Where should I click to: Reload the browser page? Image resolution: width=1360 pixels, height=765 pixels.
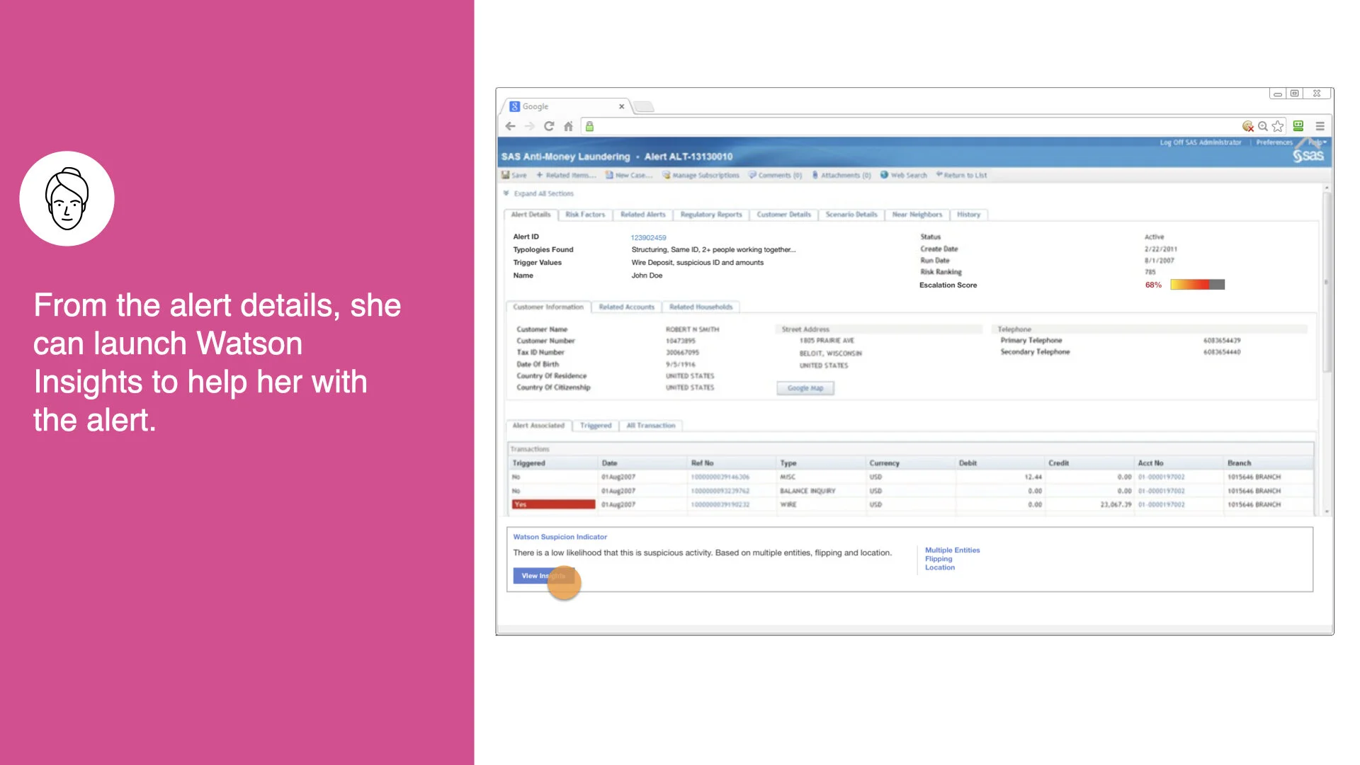[x=549, y=126]
